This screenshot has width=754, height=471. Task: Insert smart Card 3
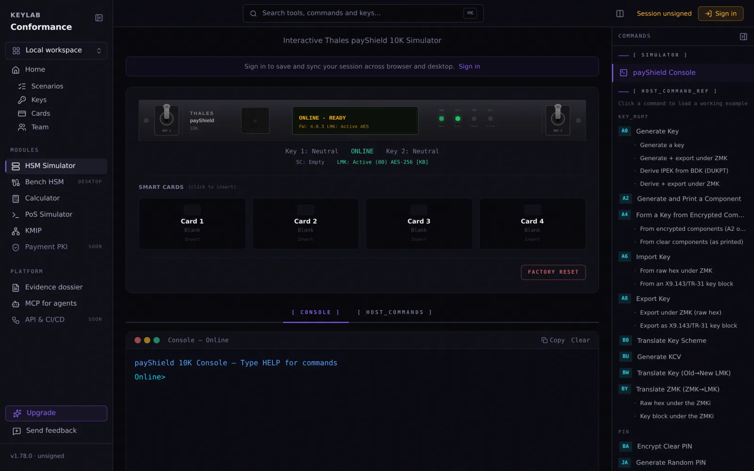(419, 224)
